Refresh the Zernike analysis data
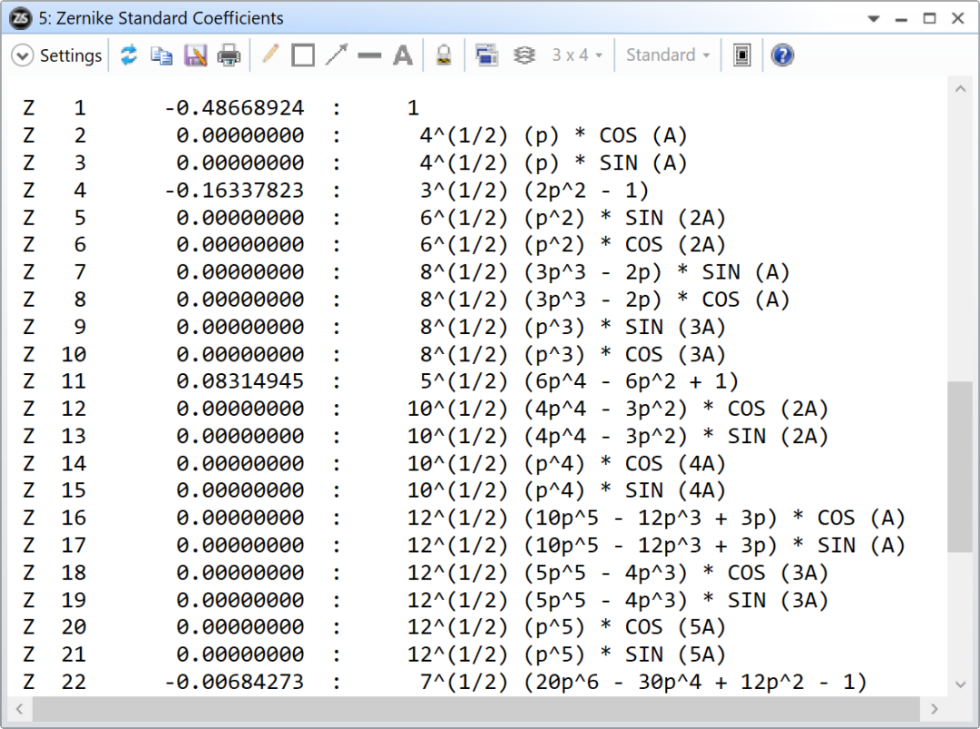Viewport: 980px width, 729px height. coord(129,54)
